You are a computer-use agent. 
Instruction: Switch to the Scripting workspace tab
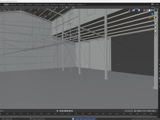click(79, 5)
